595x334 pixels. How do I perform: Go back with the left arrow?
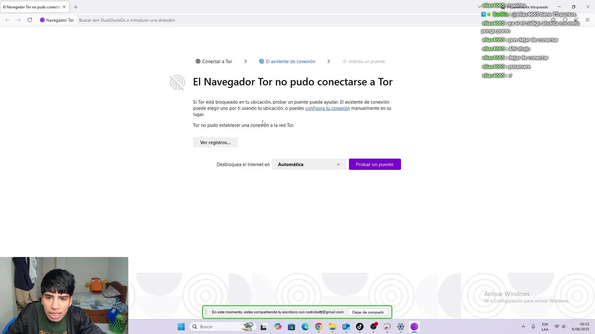click(x=7, y=20)
